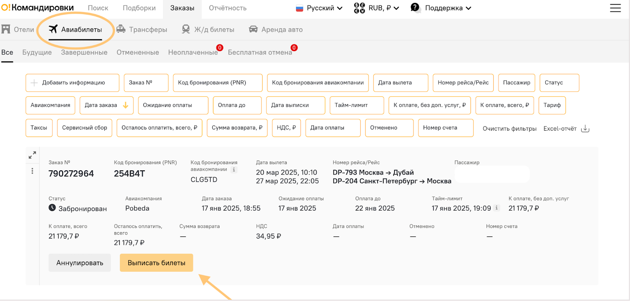Image resolution: width=630 pixels, height=301 pixels.
Task: Open the hamburger menu icon
Action: coord(615,8)
